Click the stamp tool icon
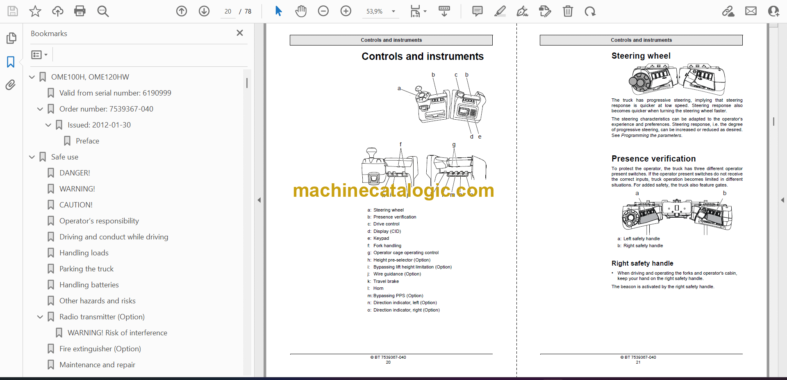Image resolution: width=787 pixels, height=380 pixels. point(545,11)
